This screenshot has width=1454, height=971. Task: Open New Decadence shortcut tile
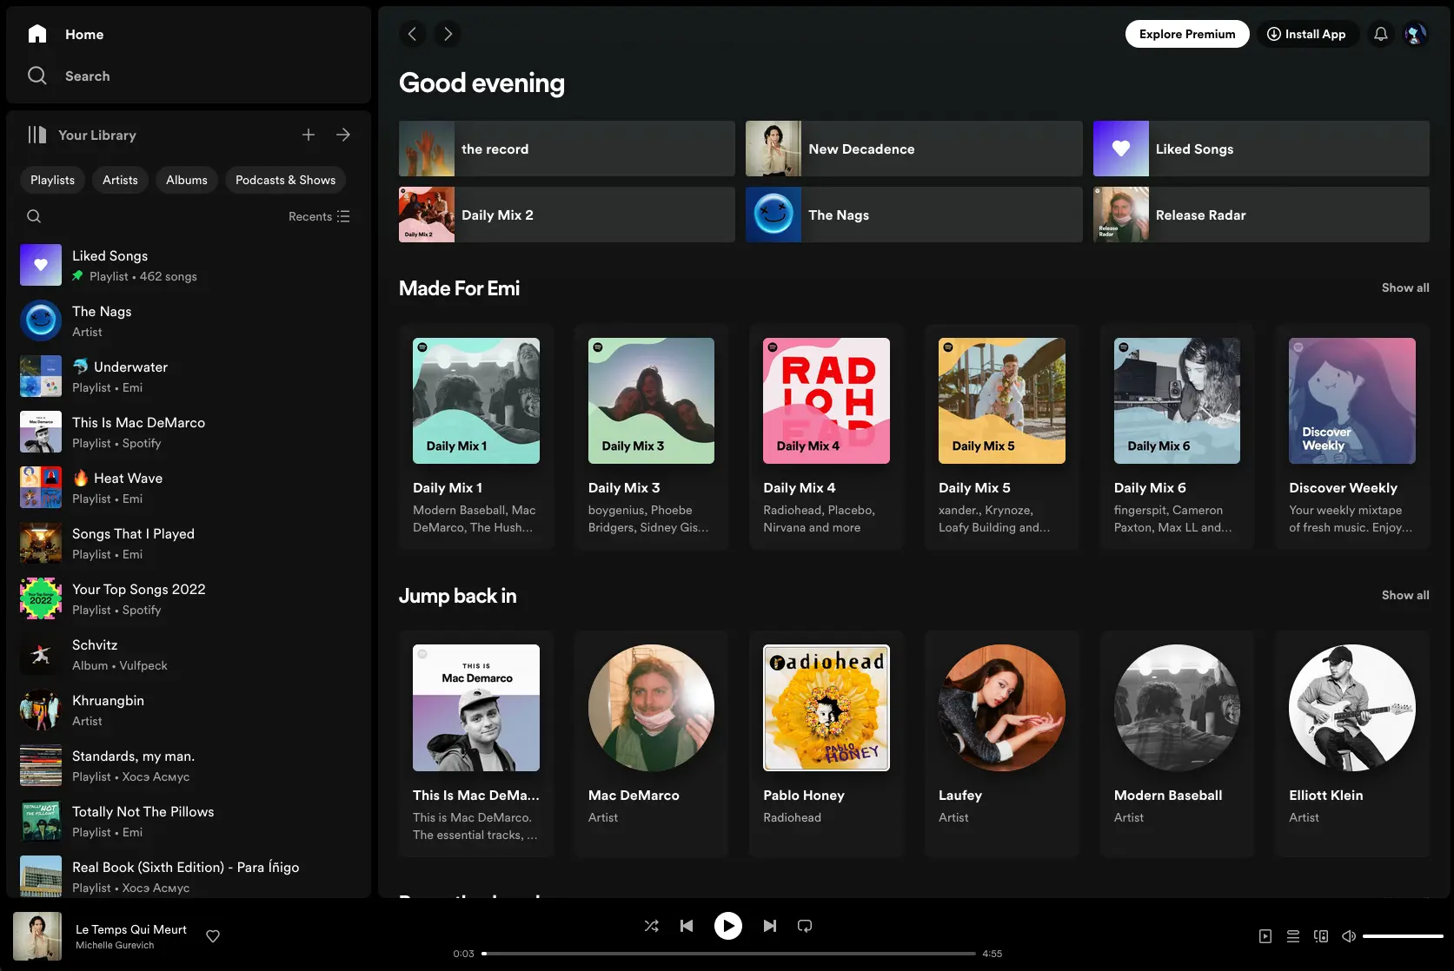point(914,149)
